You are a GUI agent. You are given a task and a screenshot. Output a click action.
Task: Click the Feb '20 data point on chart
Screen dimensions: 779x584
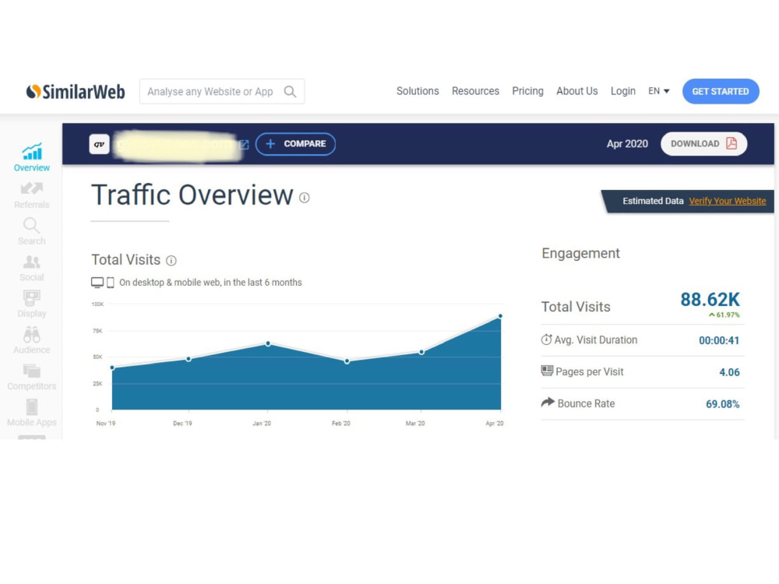tap(347, 361)
